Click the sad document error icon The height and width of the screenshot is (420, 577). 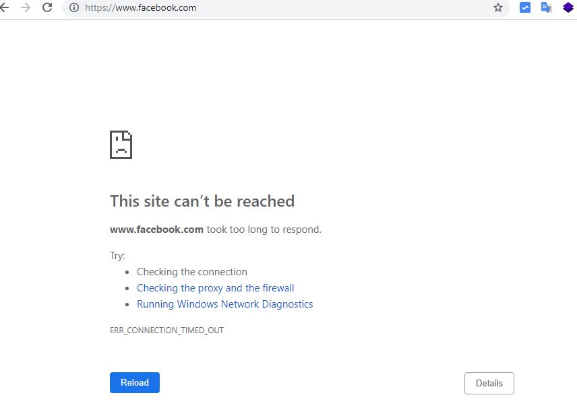pyautogui.click(x=121, y=144)
